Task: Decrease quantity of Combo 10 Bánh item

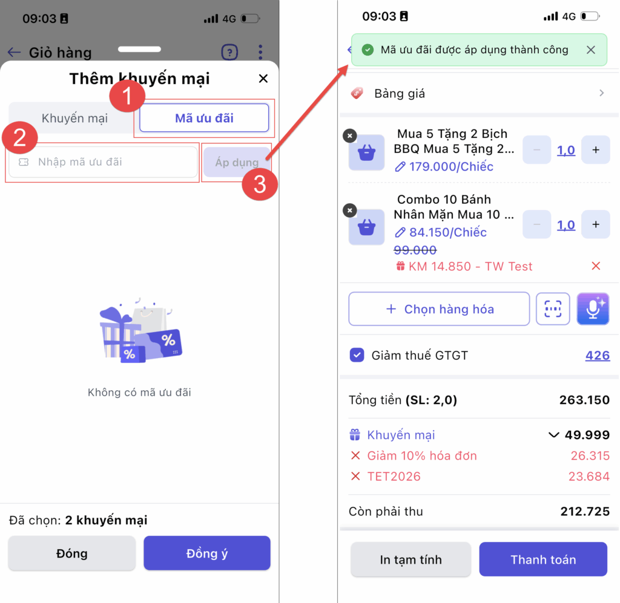Action: pos(536,225)
